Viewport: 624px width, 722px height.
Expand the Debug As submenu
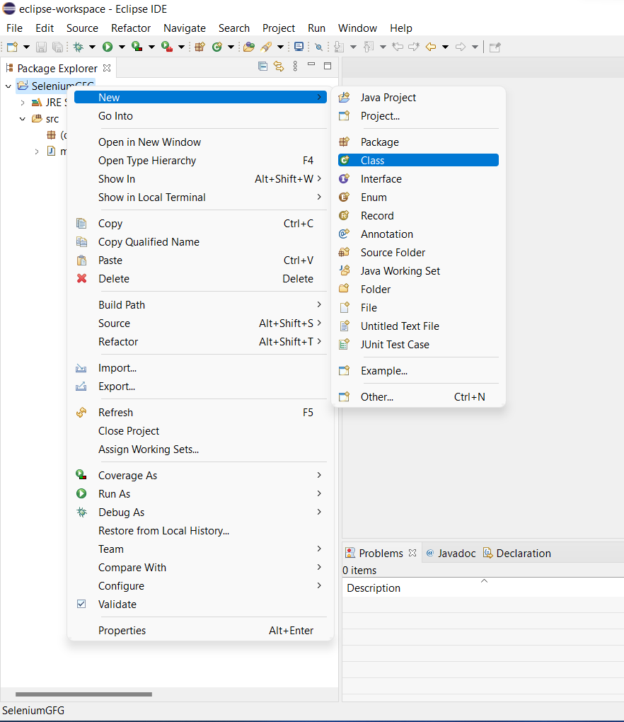(x=200, y=512)
